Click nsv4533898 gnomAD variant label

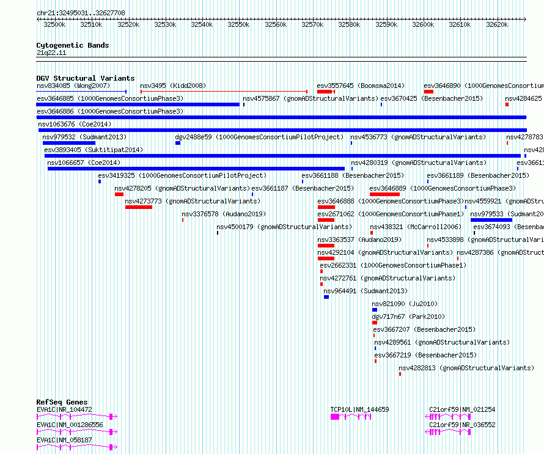[x=485, y=240]
